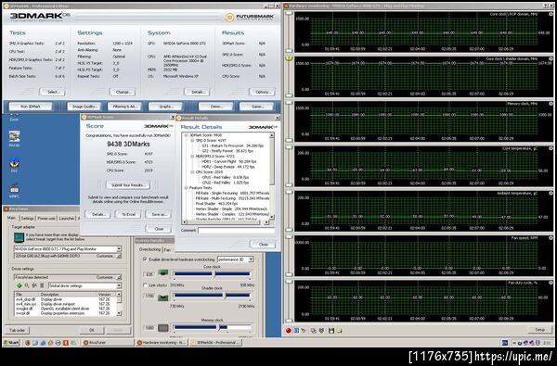This screenshot has height=366, width=557.
Task: Click the third icon in RivaTuner driver settings row
Action: point(34,285)
